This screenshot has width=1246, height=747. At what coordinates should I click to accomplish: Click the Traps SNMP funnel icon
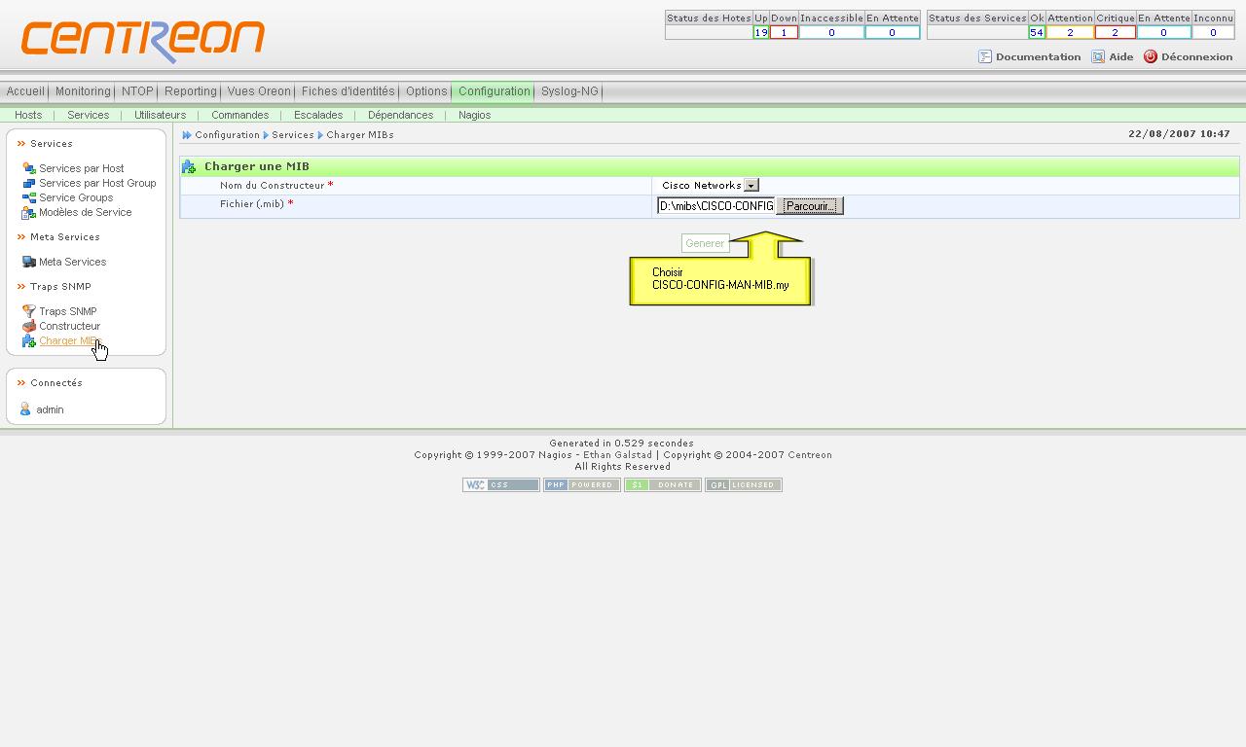pos(29,311)
